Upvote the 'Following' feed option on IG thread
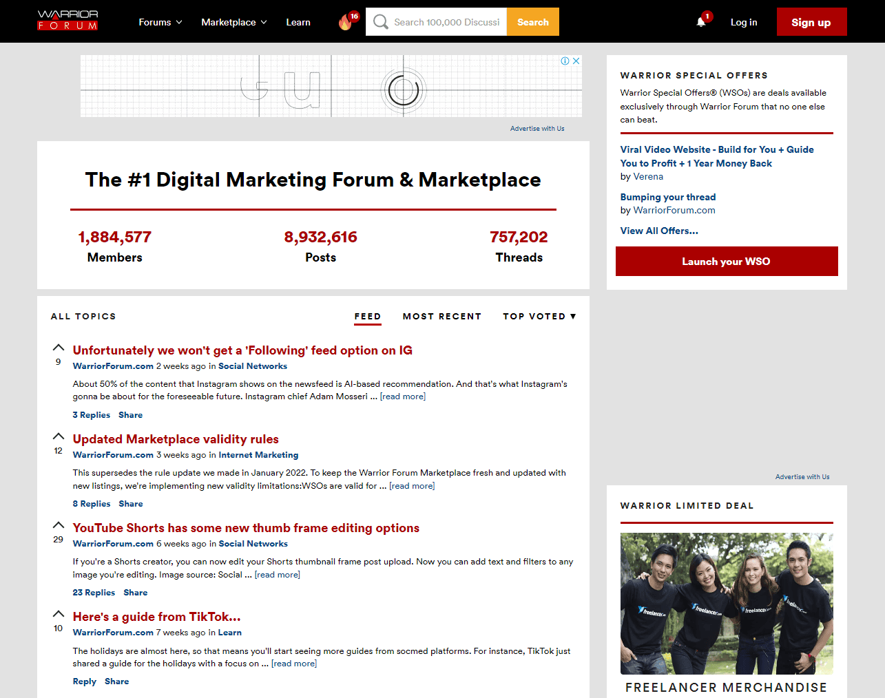This screenshot has width=885, height=698. [x=59, y=348]
